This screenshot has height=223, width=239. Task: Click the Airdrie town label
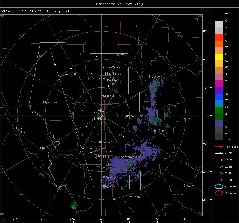click(105, 142)
